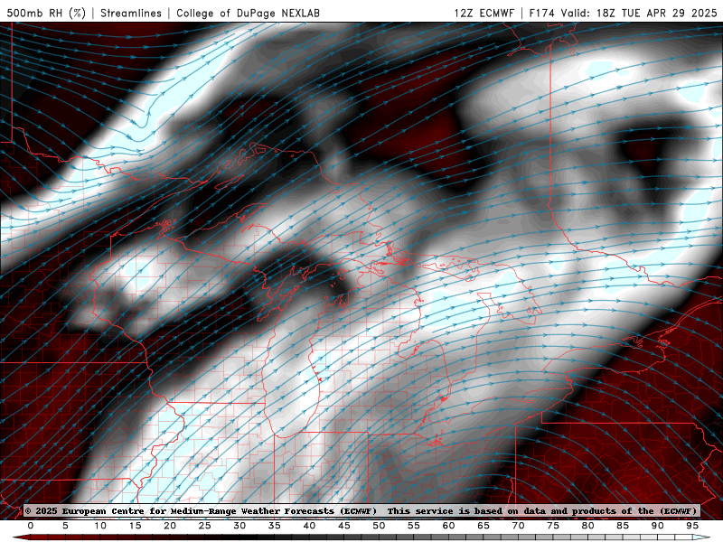Image resolution: width=723 pixels, height=542 pixels.
Task: Click the "40" legend value
Action: click(309, 526)
